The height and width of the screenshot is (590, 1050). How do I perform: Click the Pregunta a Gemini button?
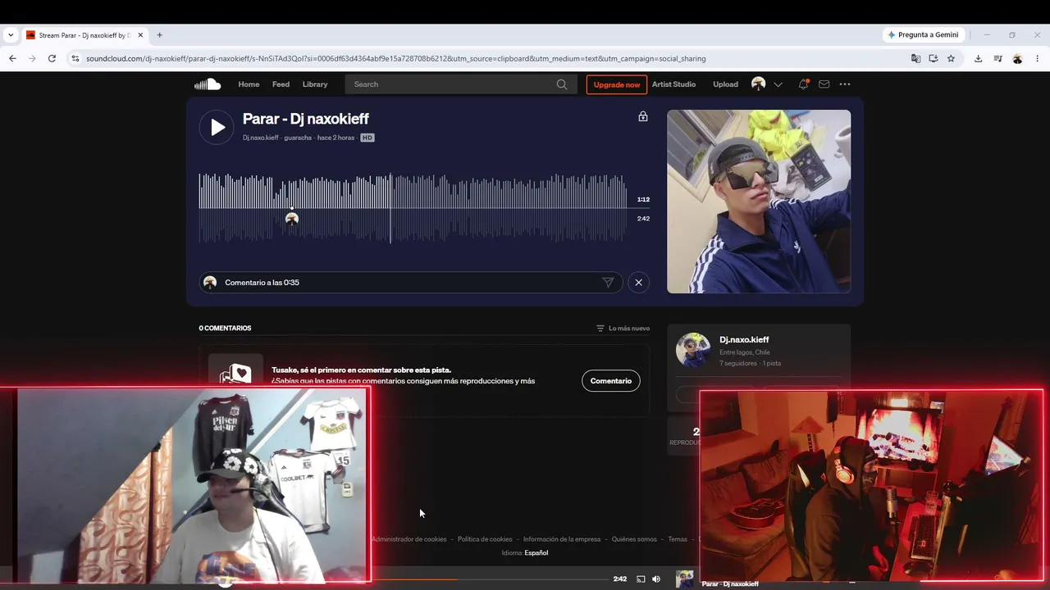923,35
